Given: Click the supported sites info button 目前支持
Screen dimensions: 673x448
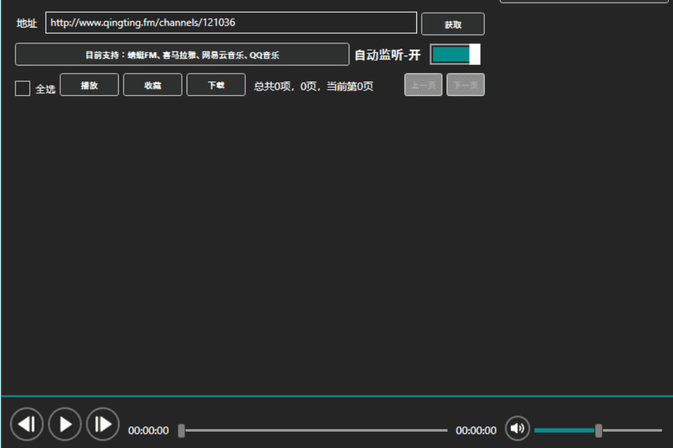Looking at the screenshot, I should 182,55.
